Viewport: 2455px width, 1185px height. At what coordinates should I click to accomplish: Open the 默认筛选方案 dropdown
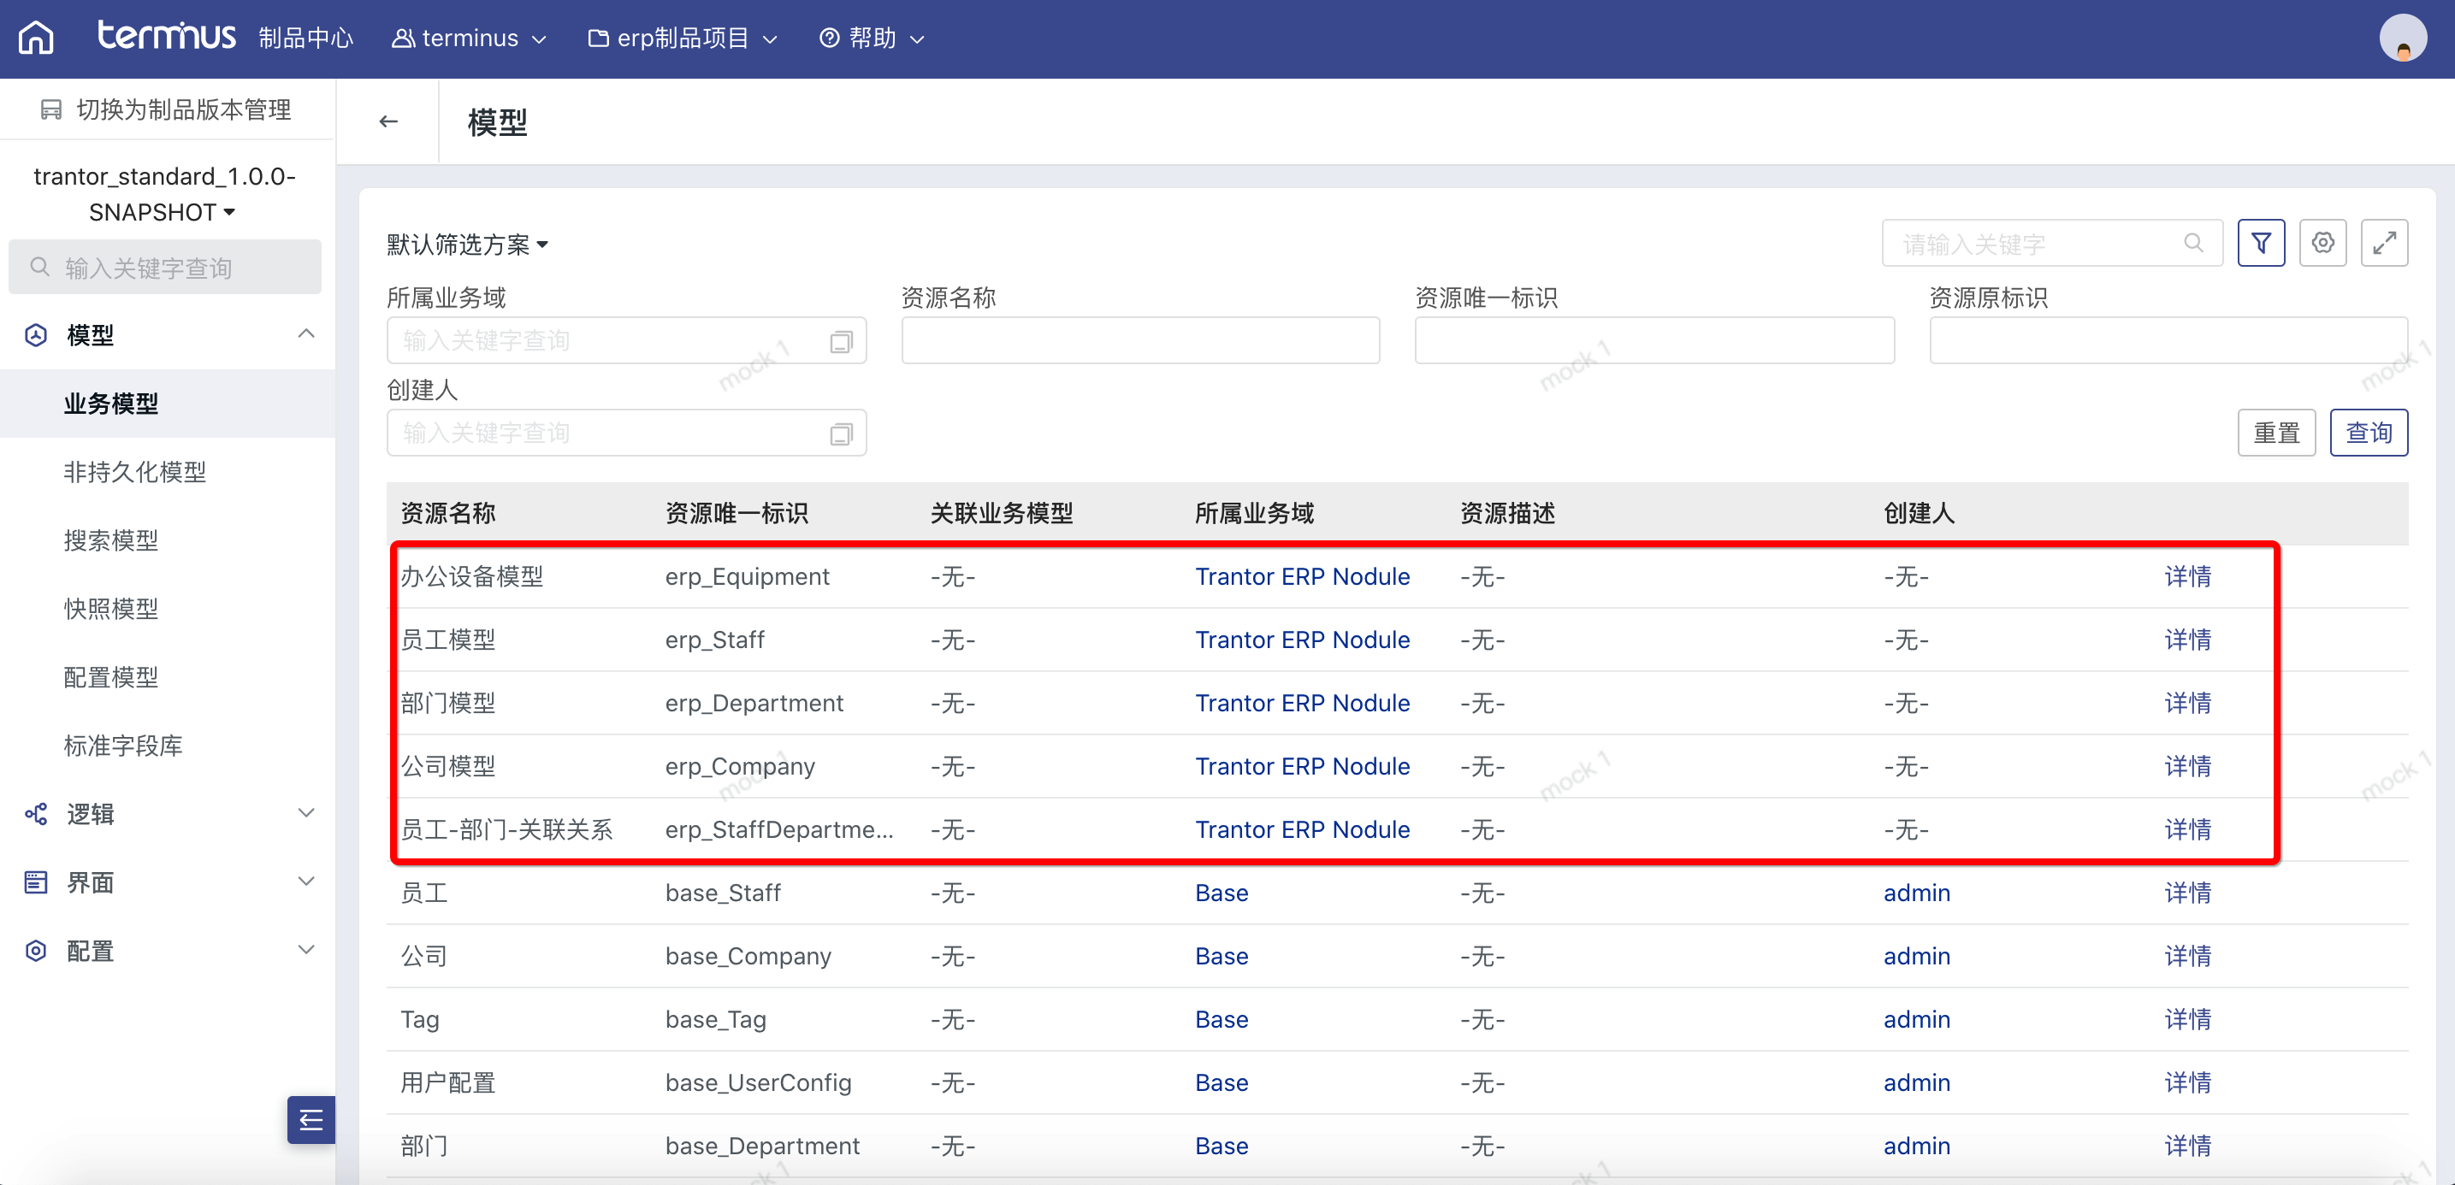467,245
